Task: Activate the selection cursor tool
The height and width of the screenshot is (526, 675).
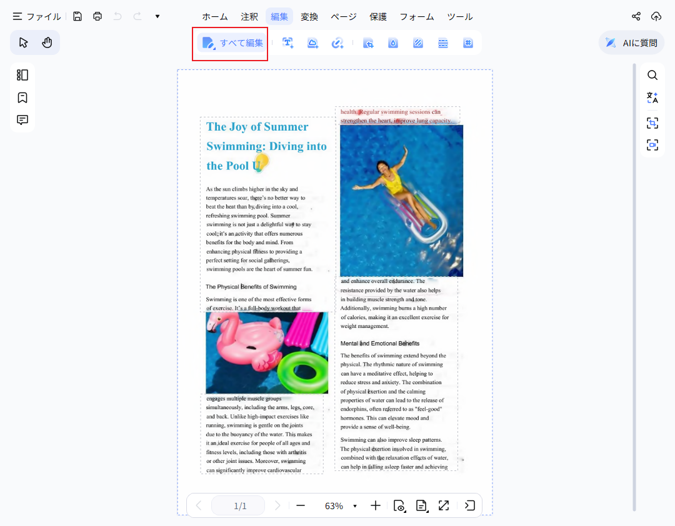Action: click(x=23, y=42)
